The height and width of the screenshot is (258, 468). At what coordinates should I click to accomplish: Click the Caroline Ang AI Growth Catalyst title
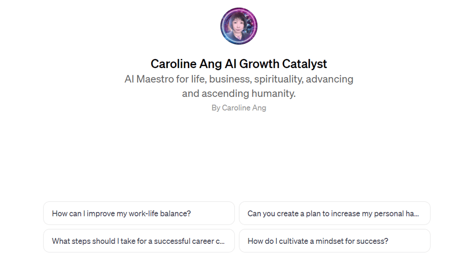(239, 63)
